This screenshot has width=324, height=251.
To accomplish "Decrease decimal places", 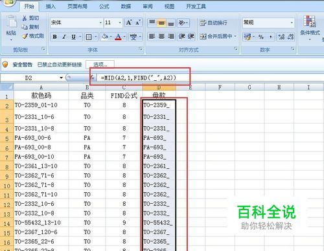I will pyautogui.click(x=290, y=37).
